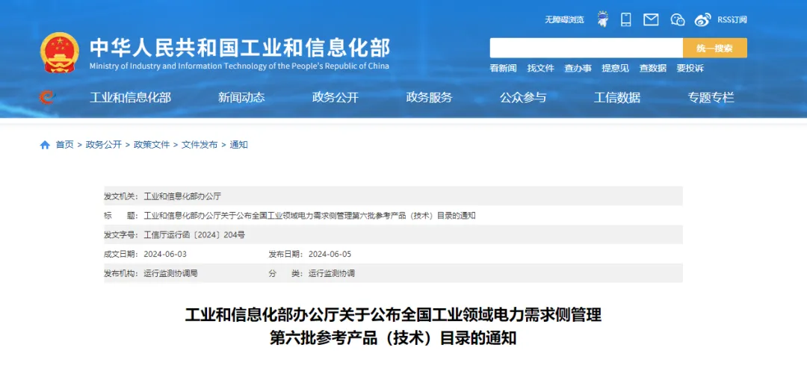The width and height of the screenshot is (807, 377).
Task: Click the envelope mail icon
Action: pos(651,19)
